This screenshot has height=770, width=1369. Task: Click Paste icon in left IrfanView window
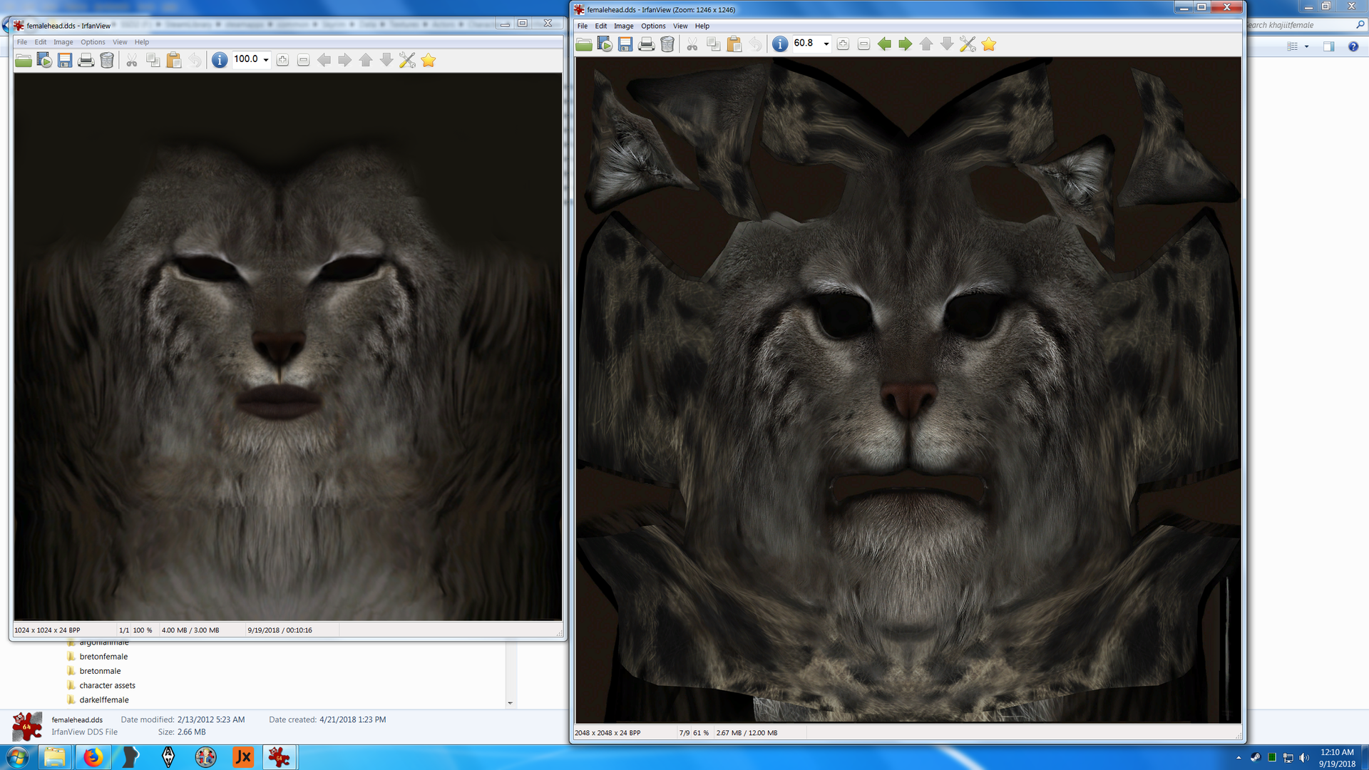174,61
